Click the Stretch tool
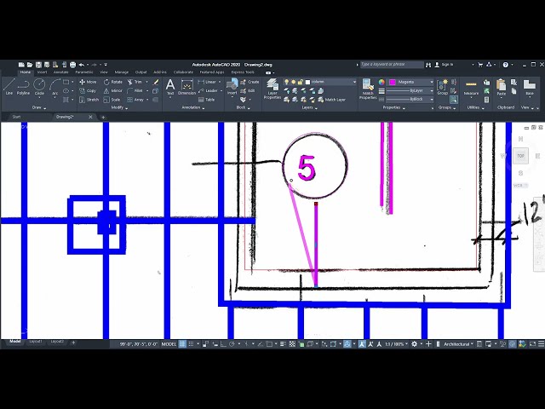545x409 pixels. [89, 100]
